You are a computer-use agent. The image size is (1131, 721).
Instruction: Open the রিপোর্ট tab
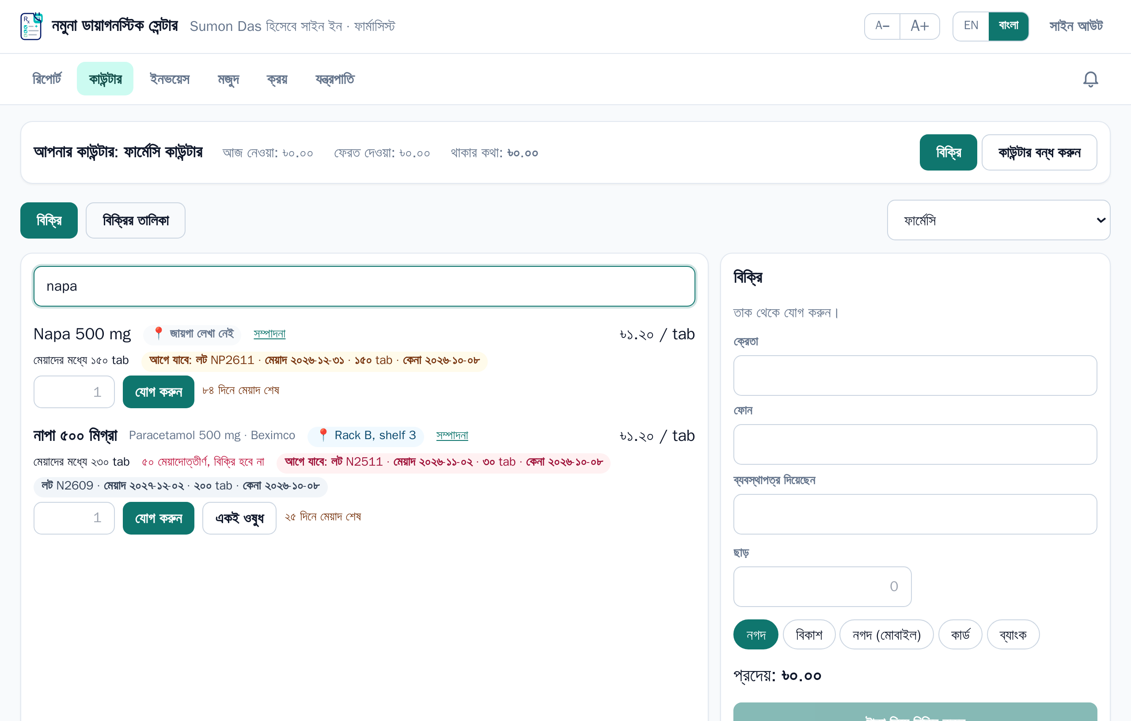tap(47, 79)
